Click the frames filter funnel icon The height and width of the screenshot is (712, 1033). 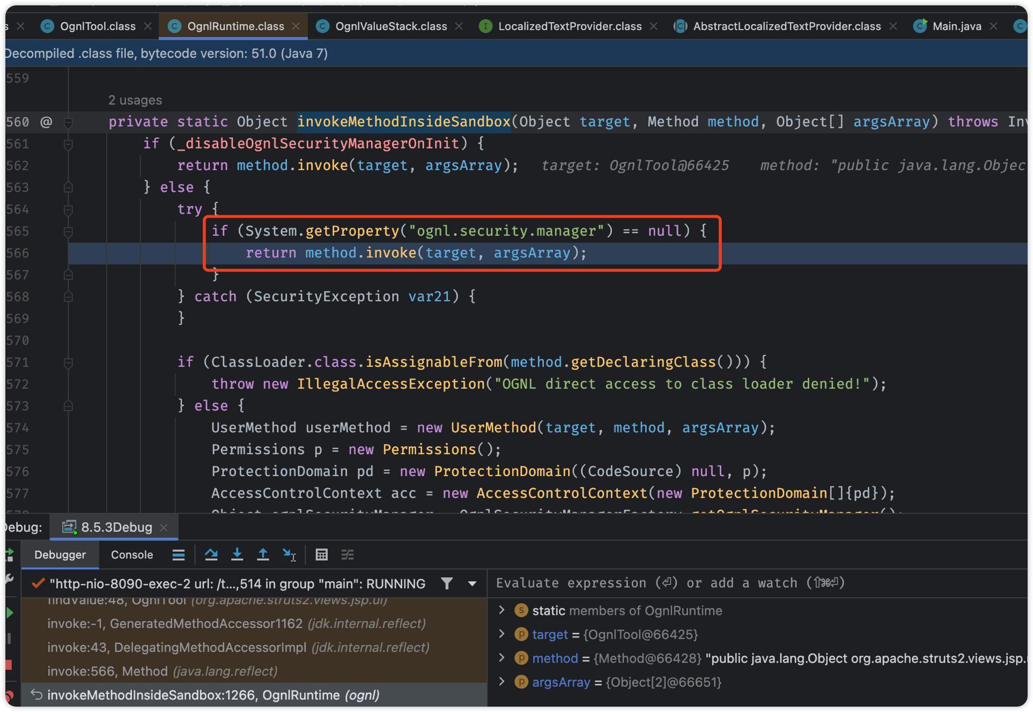pos(447,583)
